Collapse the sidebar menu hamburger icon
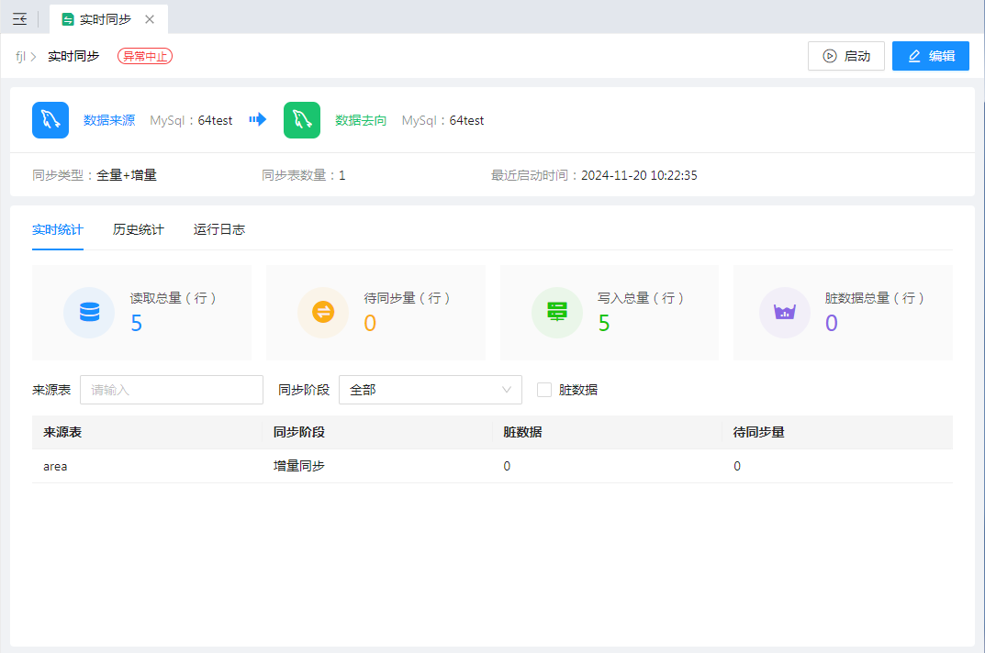The width and height of the screenshot is (985, 653). (x=19, y=19)
